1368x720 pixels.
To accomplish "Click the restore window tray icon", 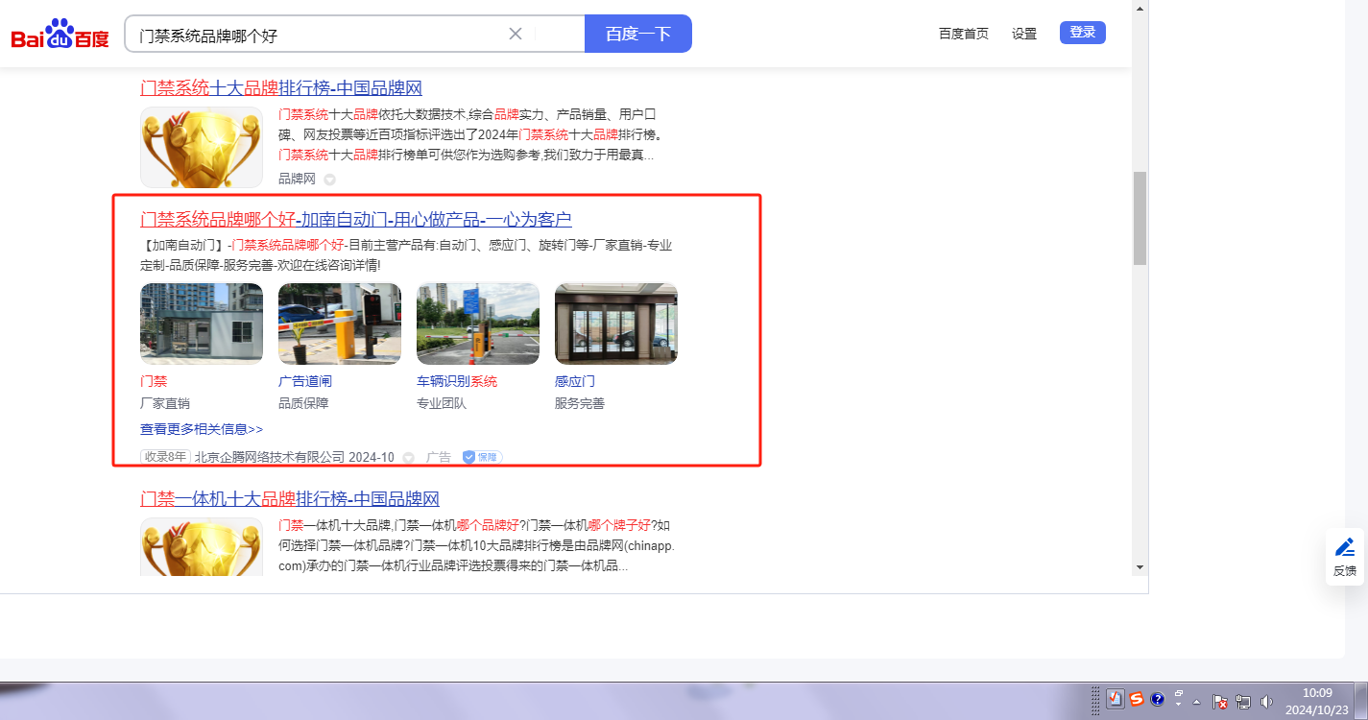I will (x=1179, y=693).
